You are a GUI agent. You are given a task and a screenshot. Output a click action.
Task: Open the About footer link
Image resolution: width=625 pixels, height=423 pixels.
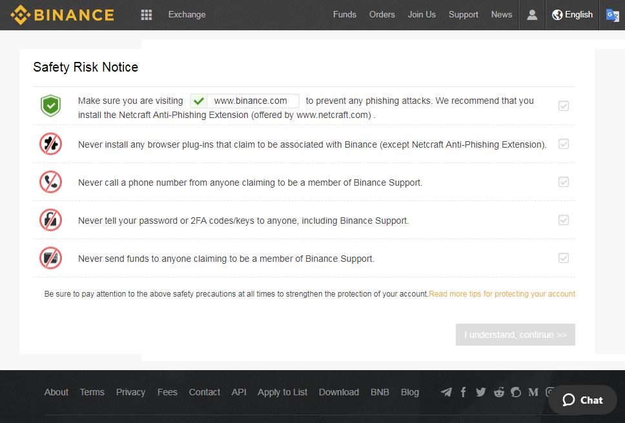pos(56,392)
